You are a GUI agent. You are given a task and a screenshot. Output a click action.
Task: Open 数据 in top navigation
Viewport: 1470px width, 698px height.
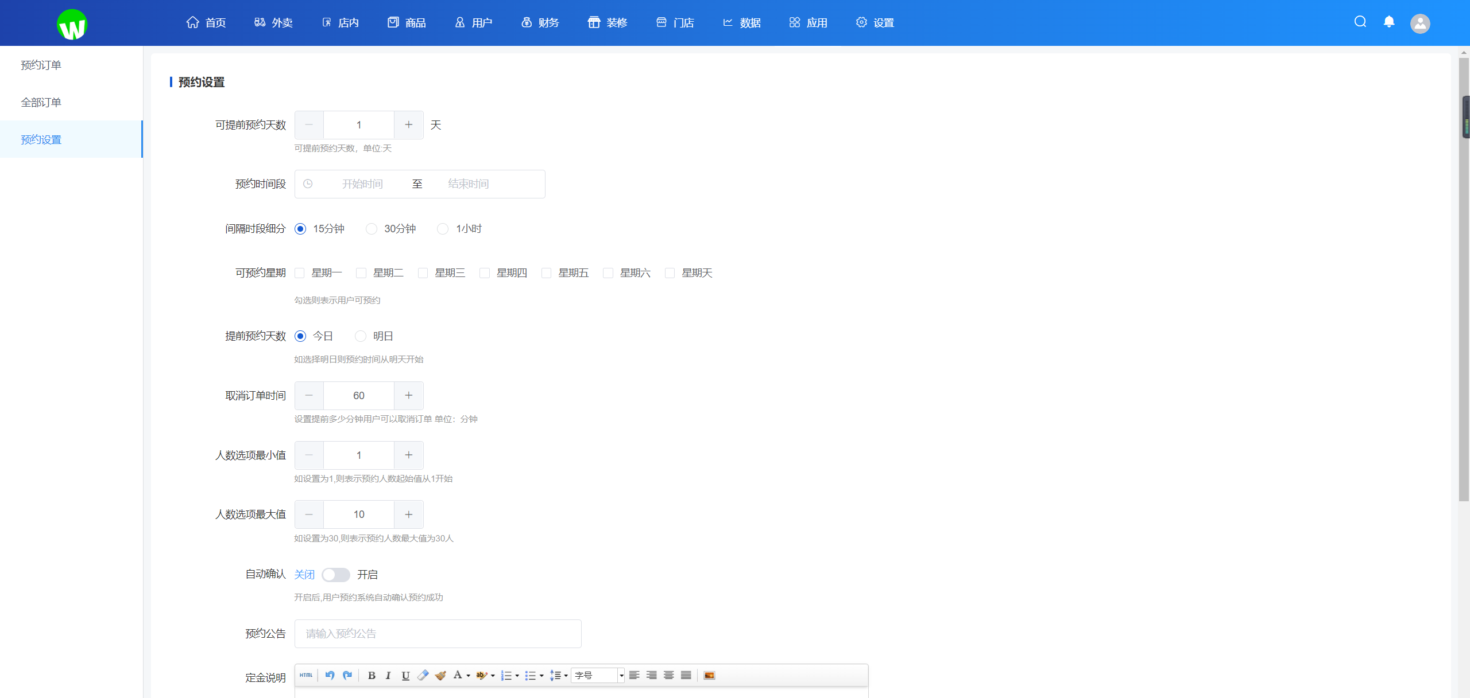(741, 22)
